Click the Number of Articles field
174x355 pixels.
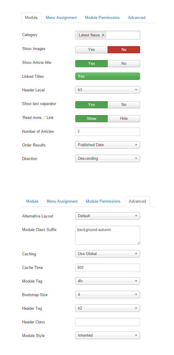[x=108, y=132]
